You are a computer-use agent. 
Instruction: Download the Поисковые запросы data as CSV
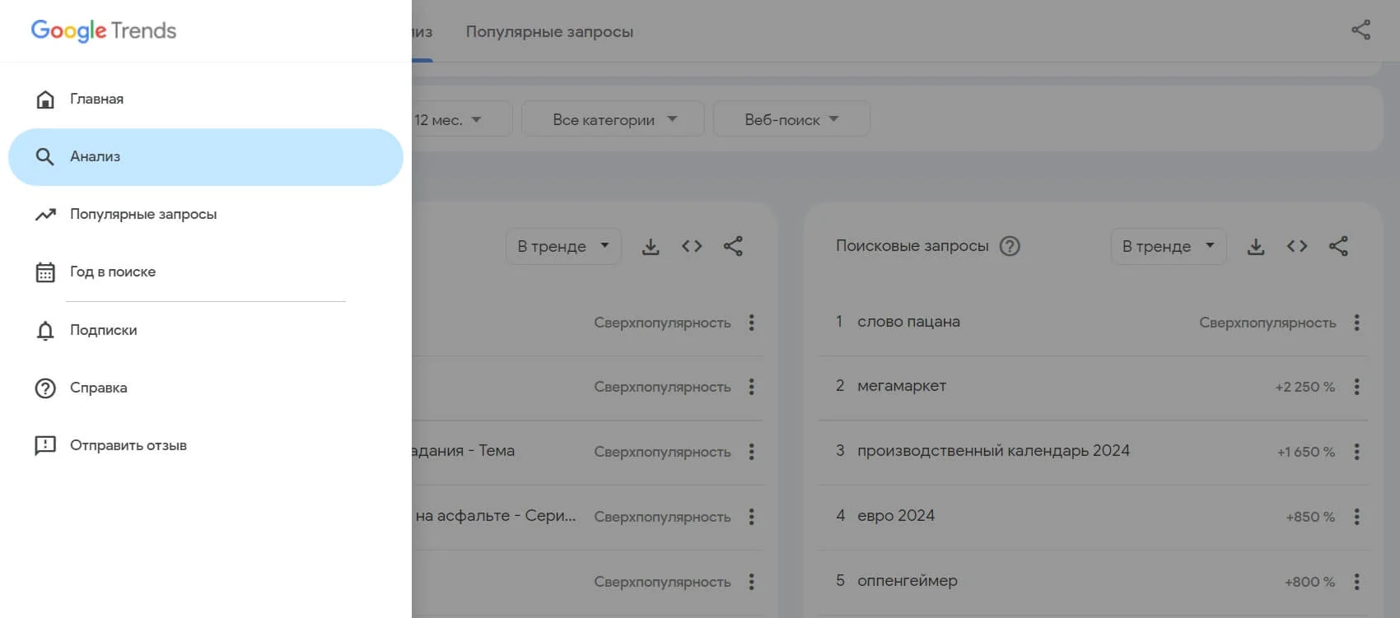1256,246
